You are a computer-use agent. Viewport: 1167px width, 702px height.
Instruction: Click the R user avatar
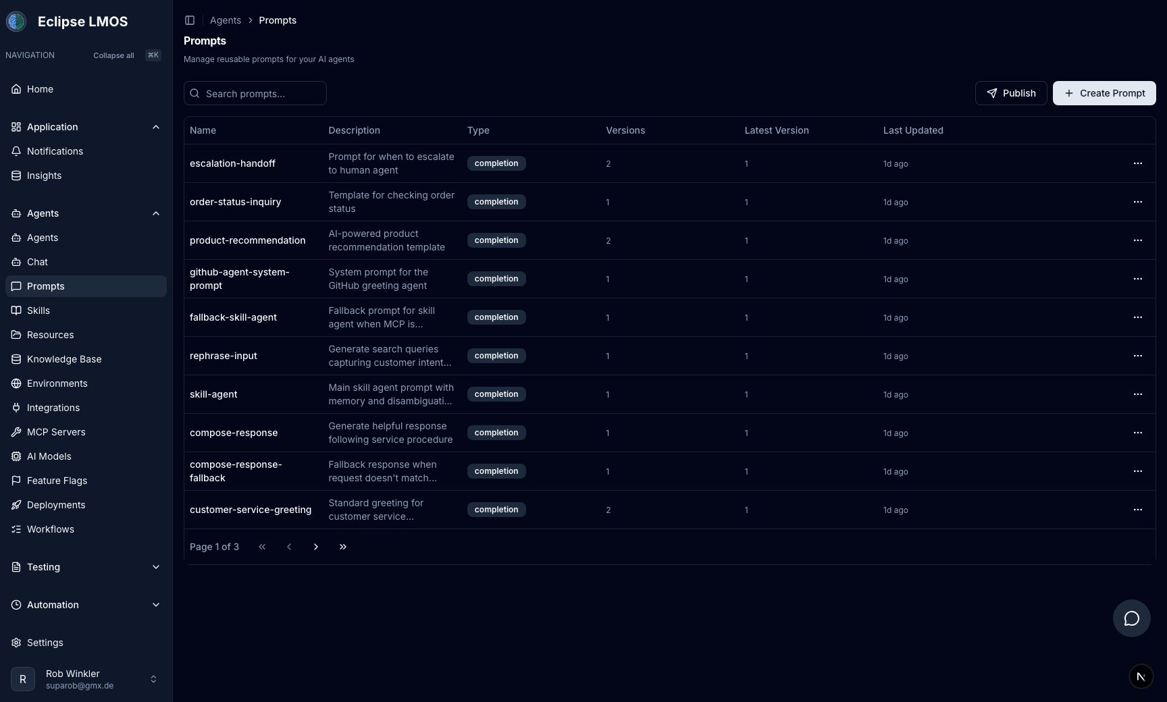(23, 679)
